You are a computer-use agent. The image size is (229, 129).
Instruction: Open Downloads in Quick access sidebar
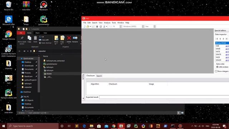29,66
